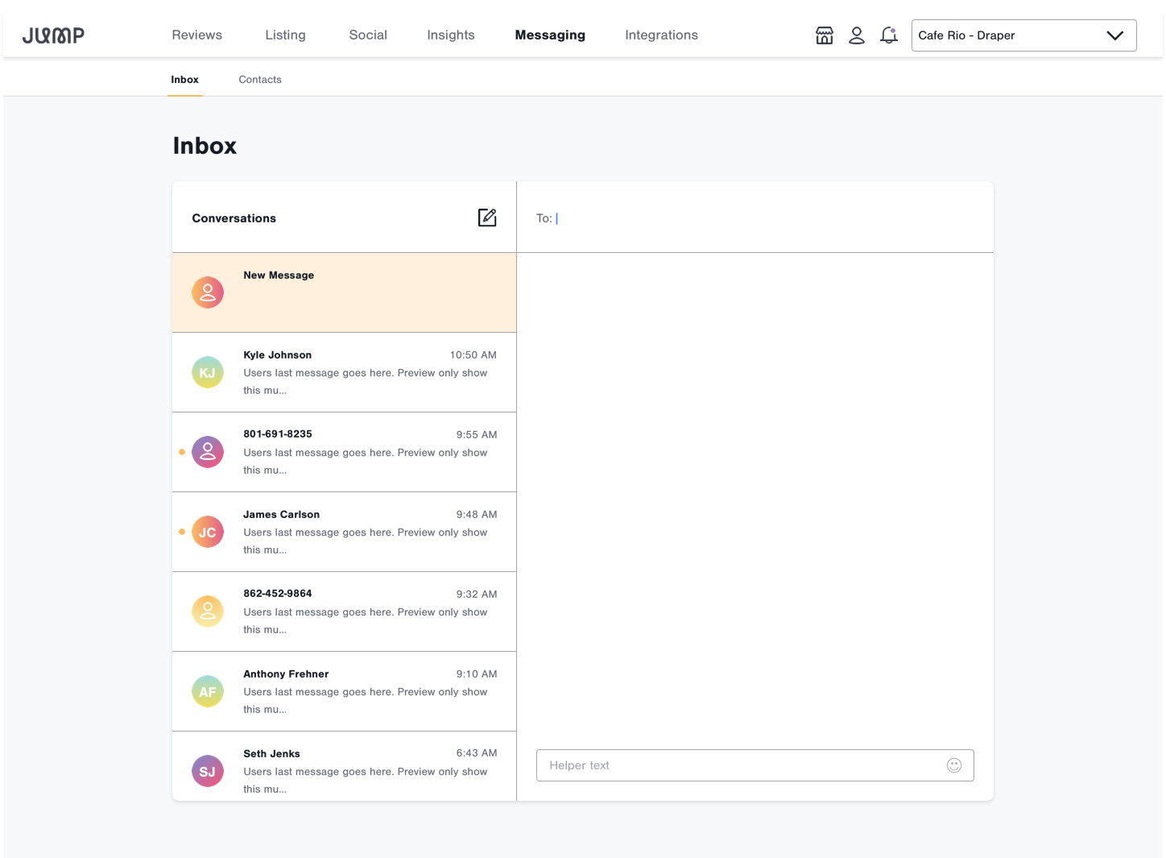This screenshot has height=858, width=1166.
Task: Click Kyle Johnson's message preview text
Action: [x=366, y=382]
